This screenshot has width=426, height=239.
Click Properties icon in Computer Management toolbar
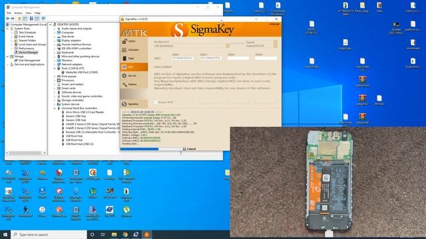click(x=31, y=19)
